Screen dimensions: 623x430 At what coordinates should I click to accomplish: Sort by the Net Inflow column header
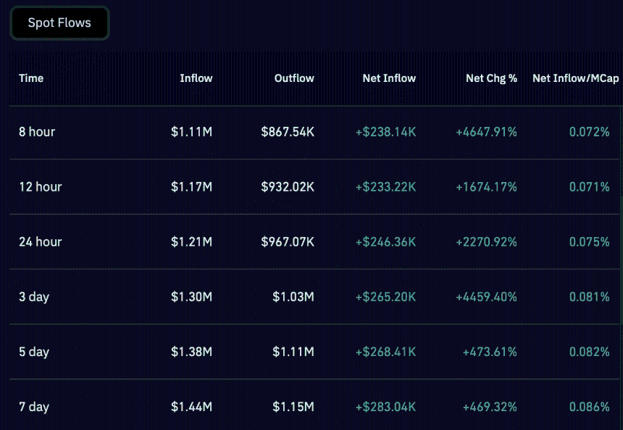click(389, 78)
